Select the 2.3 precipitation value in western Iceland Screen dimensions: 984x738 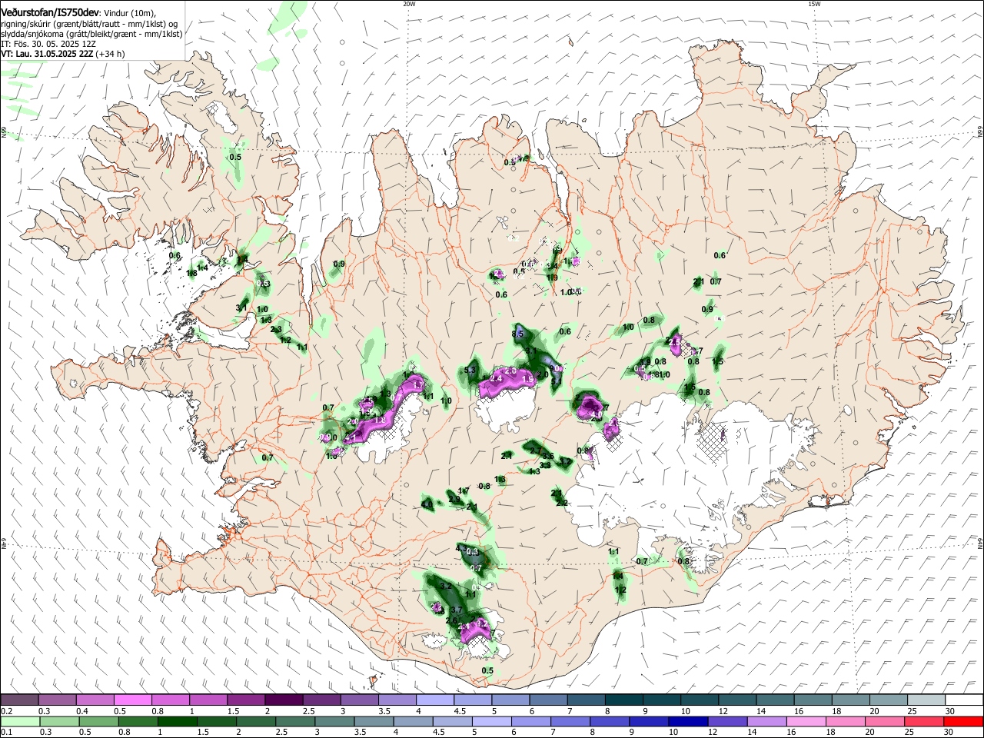click(277, 329)
